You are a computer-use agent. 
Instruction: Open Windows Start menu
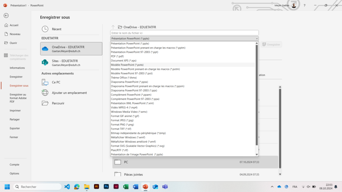(x=7, y=187)
